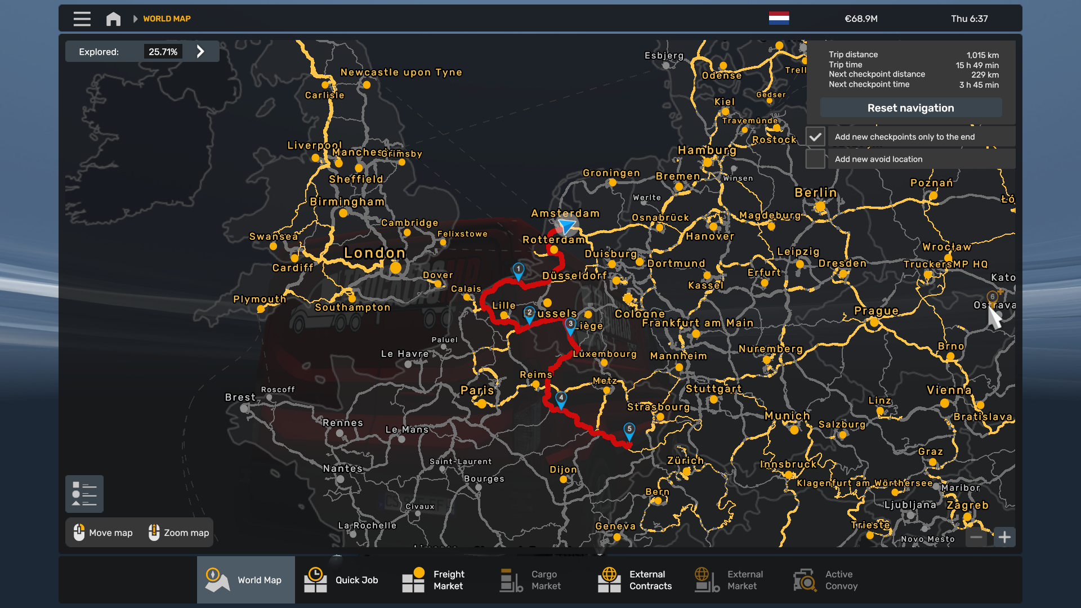The image size is (1081, 608).
Task: Click the Frankfurt am Main label
Action: (x=698, y=323)
